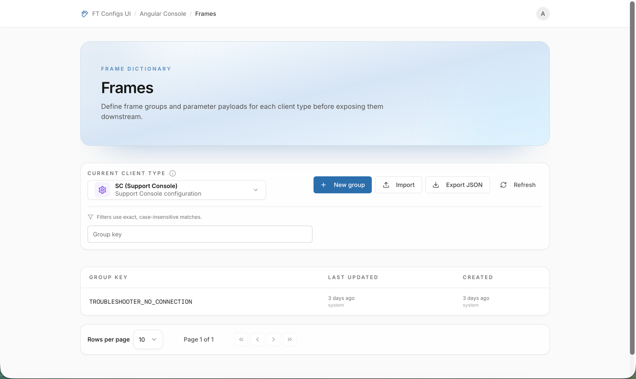
Task: Click the plus icon on New group
Action: pyautogui.click(x=324, y=185)
